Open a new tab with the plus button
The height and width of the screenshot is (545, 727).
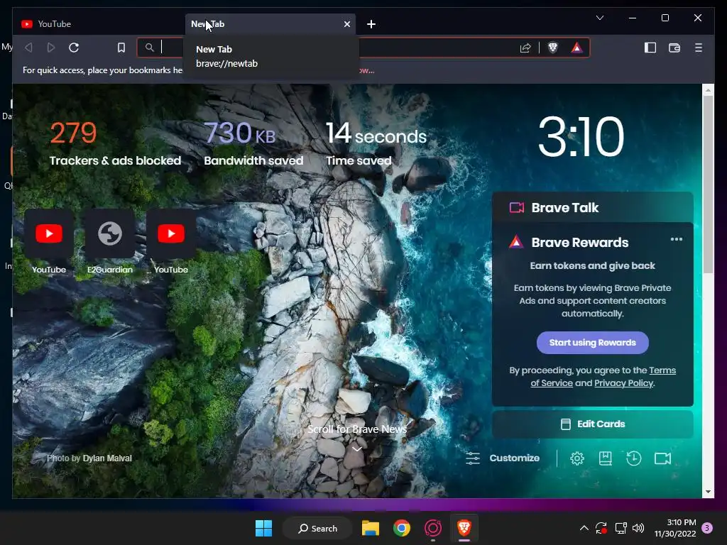[x=371, y=24]
